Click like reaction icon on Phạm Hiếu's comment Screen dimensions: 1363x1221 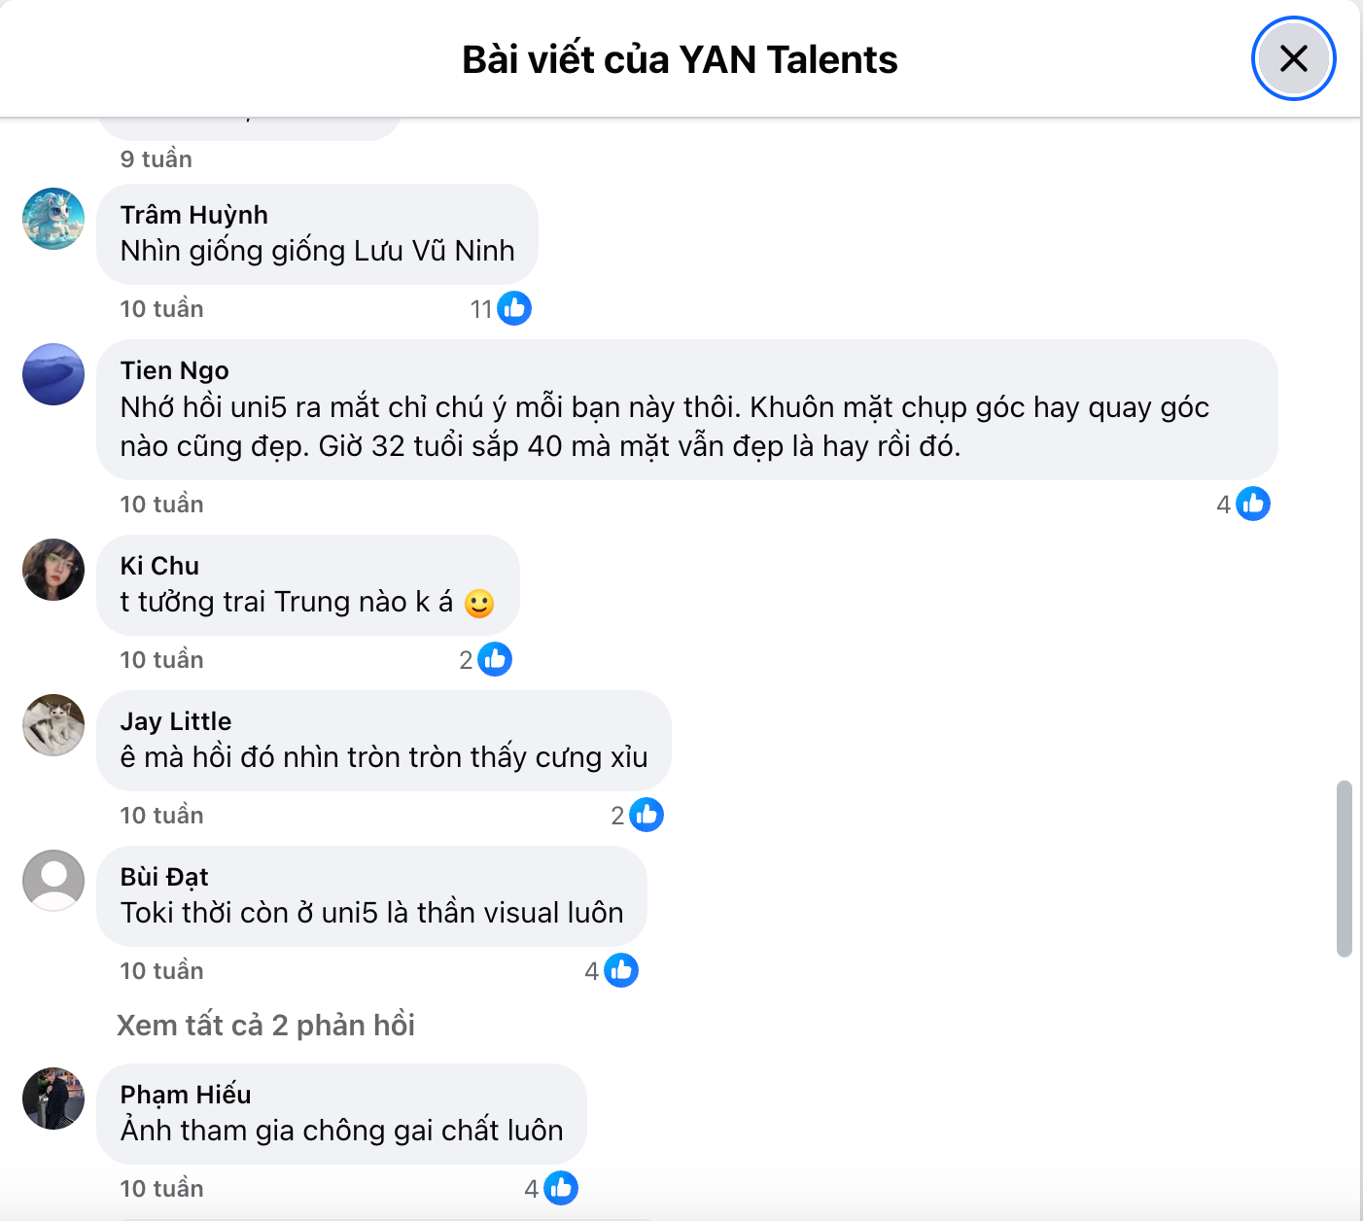pyautogui.click(x=561, y=1188)
